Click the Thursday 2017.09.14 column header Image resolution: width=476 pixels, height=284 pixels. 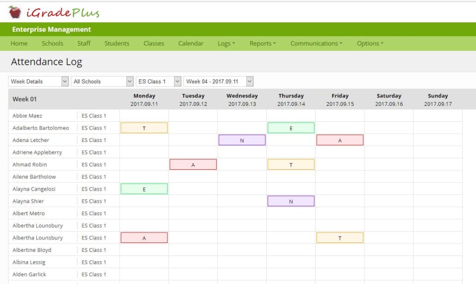[x=291, y=99]
